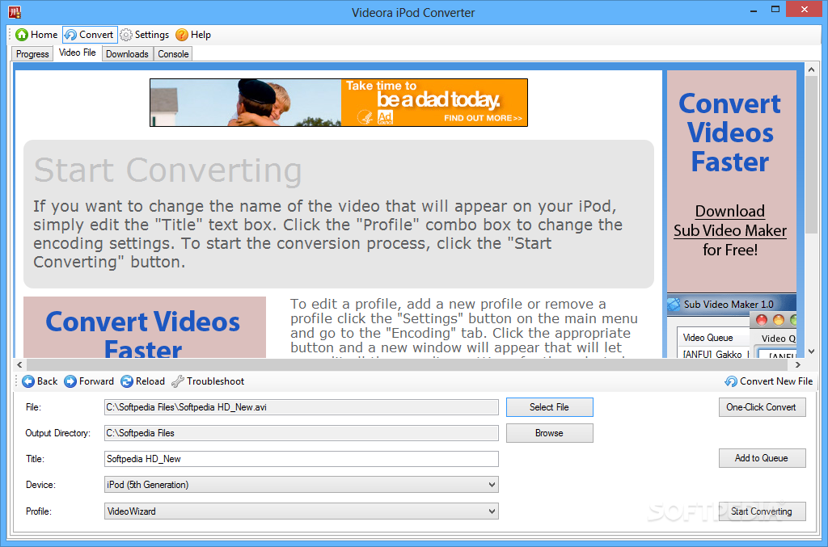The image size is (828, 547).
Task: Switch to the Downloads tab
Action: [127, 54]
